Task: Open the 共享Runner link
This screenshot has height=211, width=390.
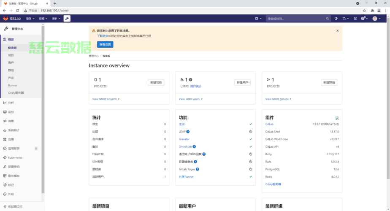Action: [x=186, y=177]
